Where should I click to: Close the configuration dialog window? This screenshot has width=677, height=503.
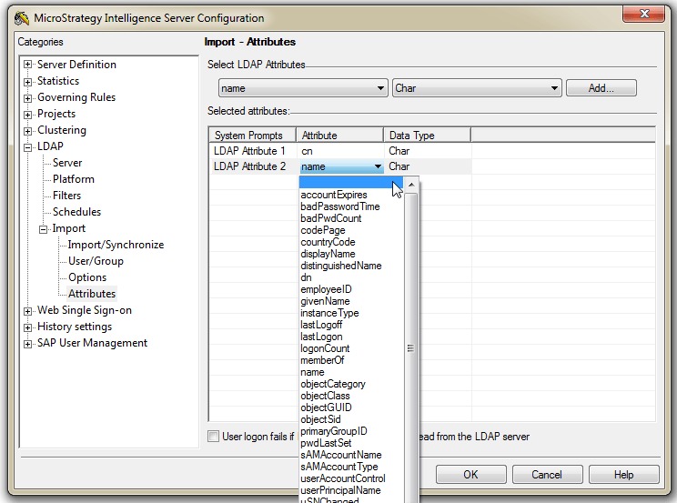pos(644,14)
